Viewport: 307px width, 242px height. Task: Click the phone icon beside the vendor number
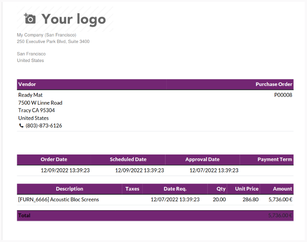[x=21, y=126]
